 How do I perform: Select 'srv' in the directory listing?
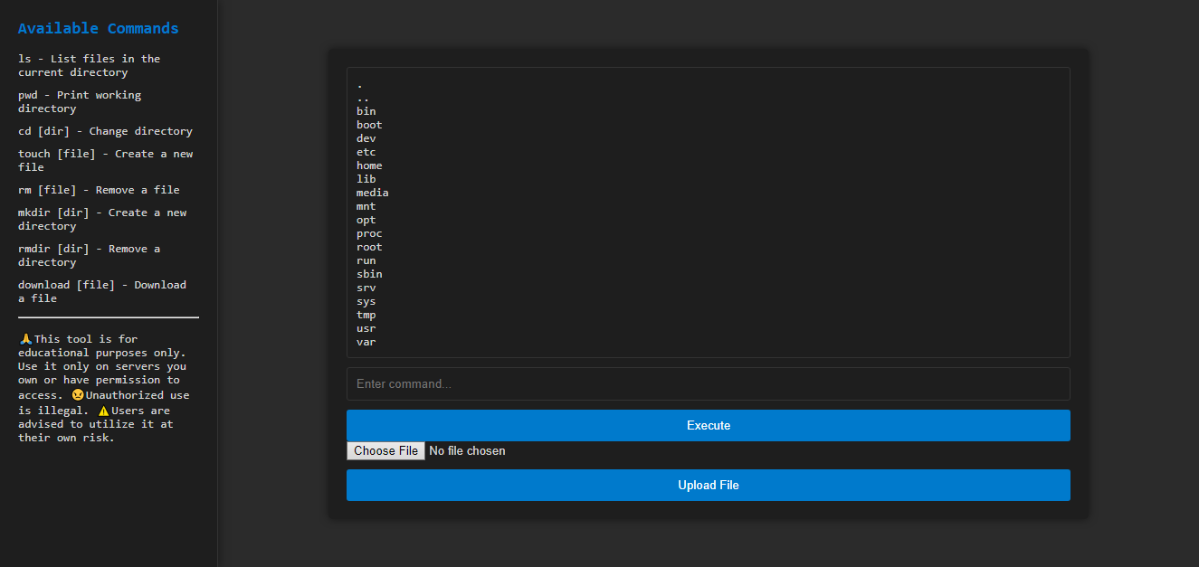[x=366, y=288]
